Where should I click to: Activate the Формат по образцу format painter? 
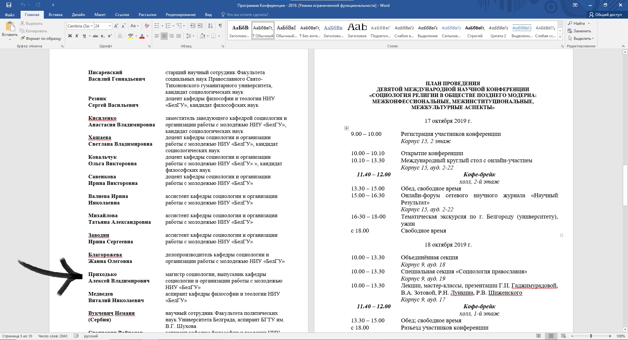(x=41, y=39)
